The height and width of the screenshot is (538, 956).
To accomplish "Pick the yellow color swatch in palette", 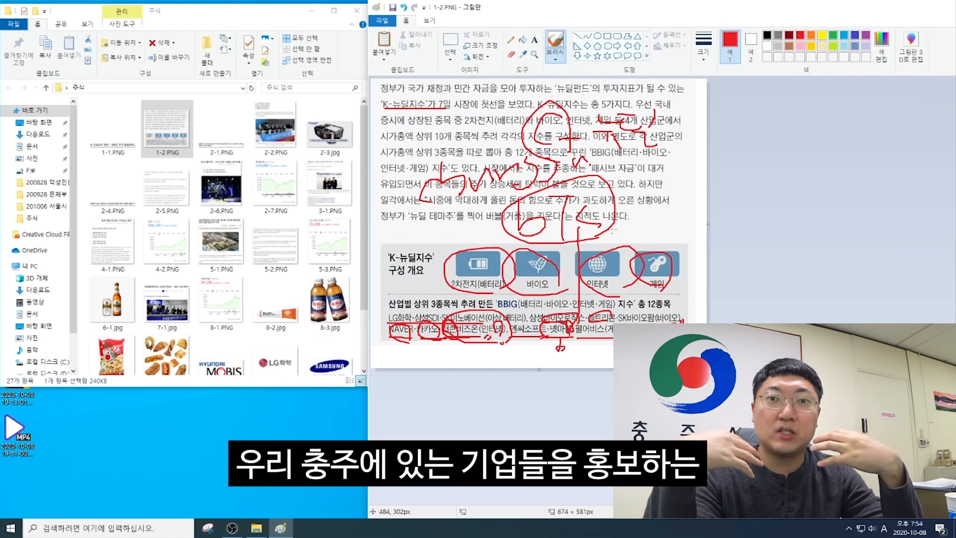I will coord(822,35).
